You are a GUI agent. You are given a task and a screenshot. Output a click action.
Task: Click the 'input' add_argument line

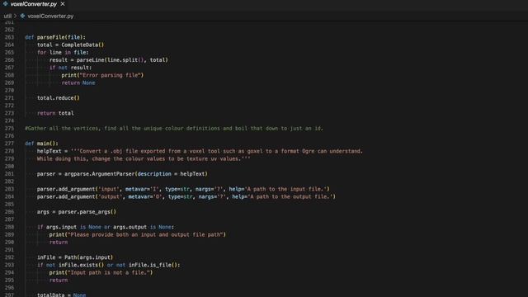point(183,189)
